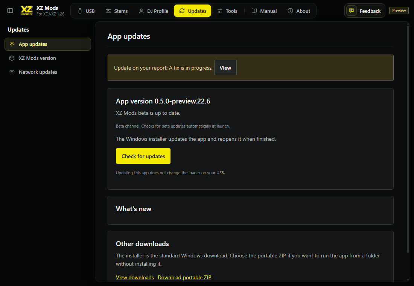The image size is (414, 286).
Task: Click the "App updates" page heading
Action: pyautogui.click(x=129, y=36)
